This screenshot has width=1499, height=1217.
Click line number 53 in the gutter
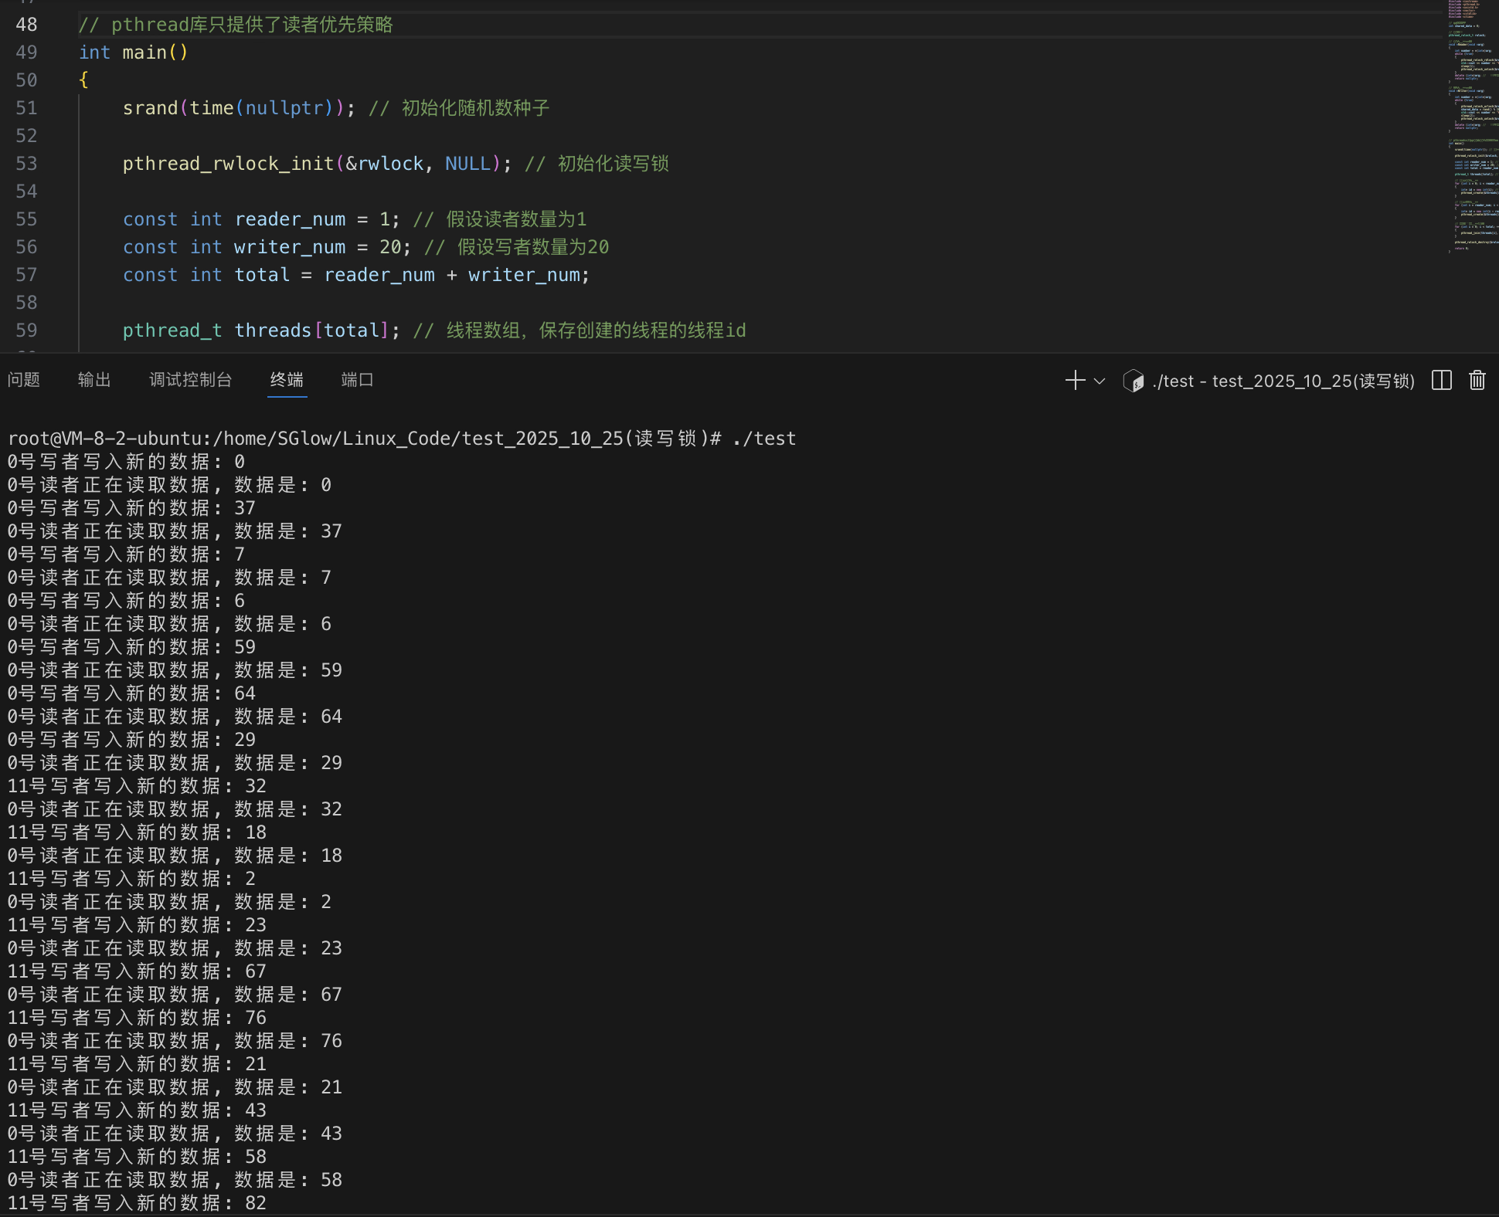(x=26, y=164)
